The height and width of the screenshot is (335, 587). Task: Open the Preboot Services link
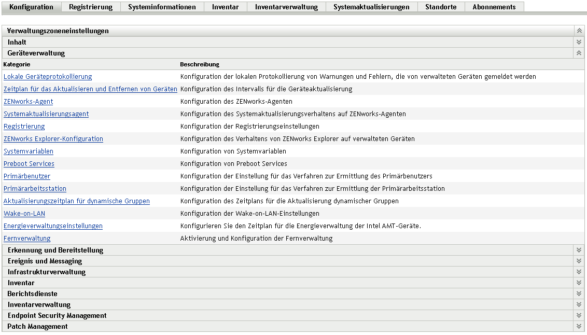(x=29, y=163)
